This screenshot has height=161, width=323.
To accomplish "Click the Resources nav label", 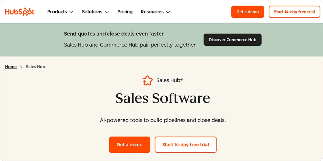I will pyautogui.click(x=152, y=12).
